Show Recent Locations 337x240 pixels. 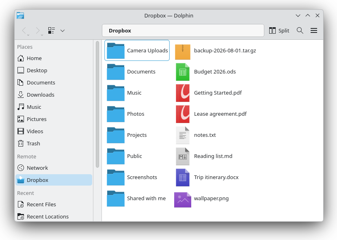[x=54, y=216]
